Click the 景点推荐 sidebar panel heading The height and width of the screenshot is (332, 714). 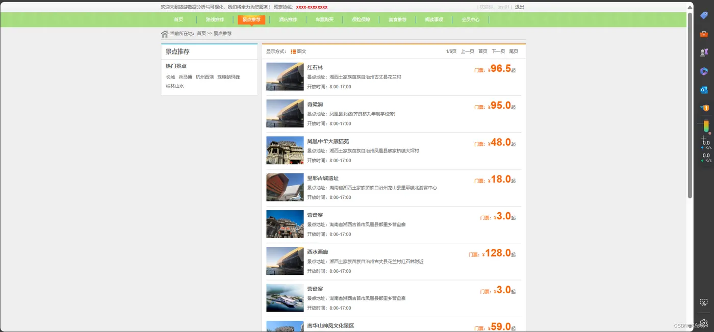coord(177,52)
